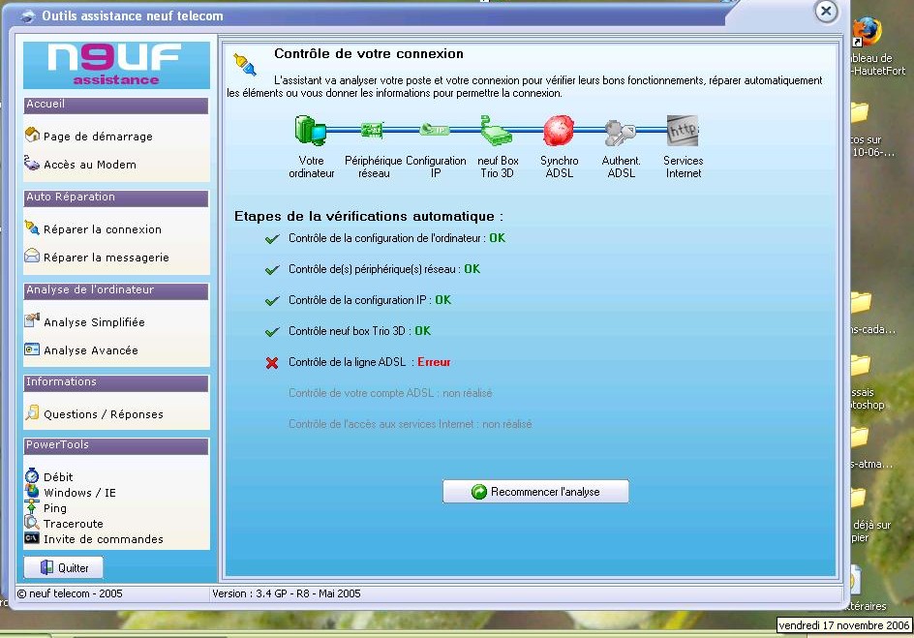
Task: Click the green checkmark for configuration IP check
Action: (272, 301)
